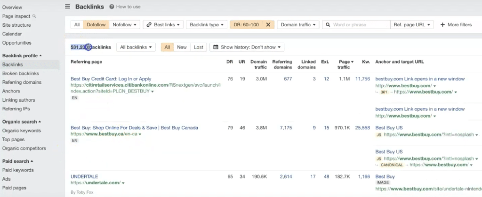Open the Backlink type dropdown
This screenshot has height=197, width=482.
(207, 25)
